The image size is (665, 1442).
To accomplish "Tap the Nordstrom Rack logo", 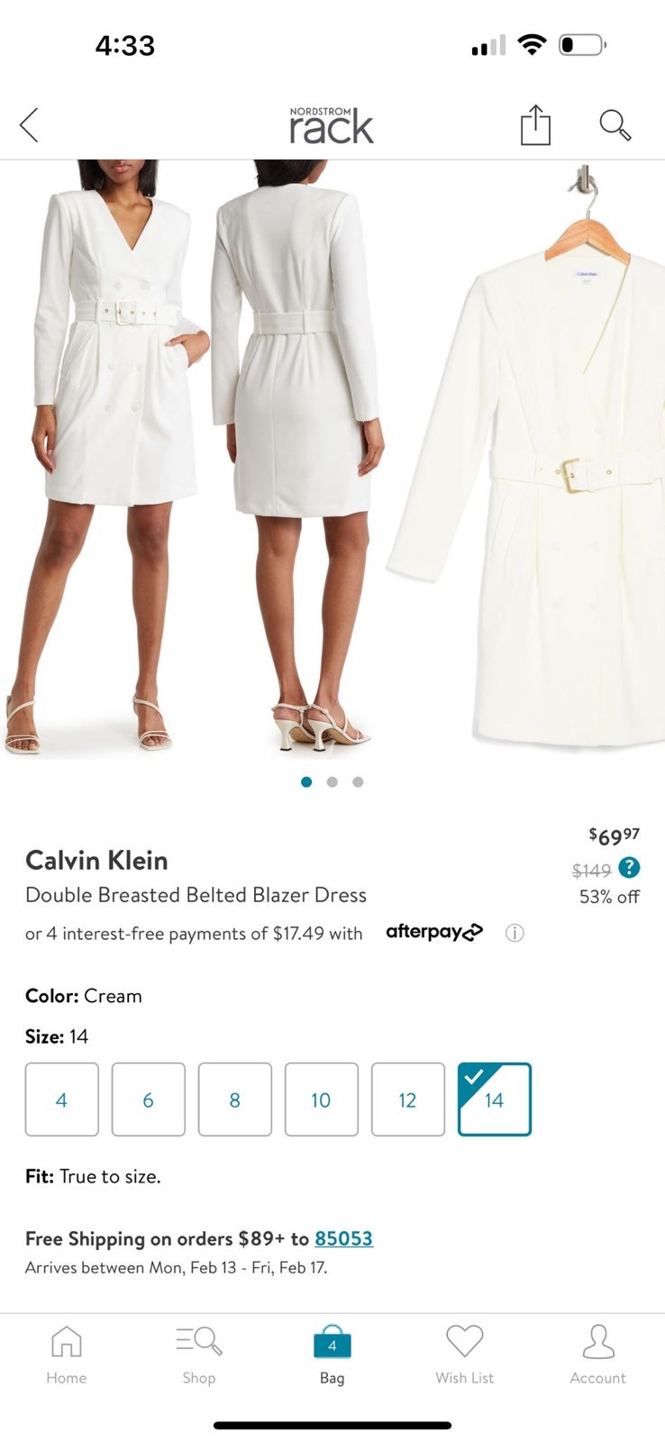I will tap(332, 126).
